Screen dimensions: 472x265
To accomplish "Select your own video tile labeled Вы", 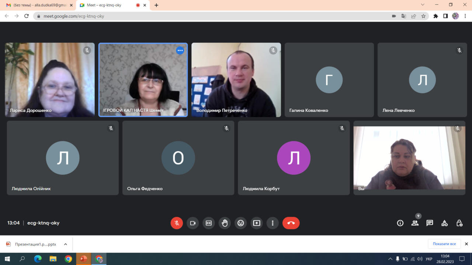I will click(409, 158).
